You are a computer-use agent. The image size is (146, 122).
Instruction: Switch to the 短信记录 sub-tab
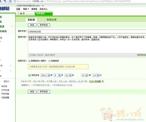tap(52, 19)
